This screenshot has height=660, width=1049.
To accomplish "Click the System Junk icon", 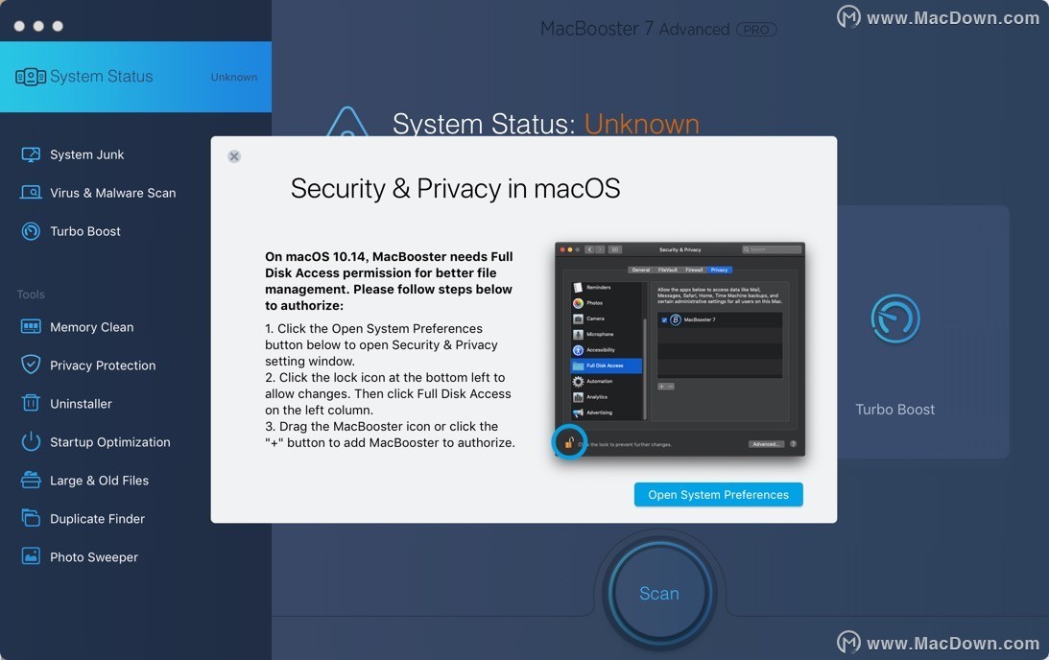I will (31, 154).
